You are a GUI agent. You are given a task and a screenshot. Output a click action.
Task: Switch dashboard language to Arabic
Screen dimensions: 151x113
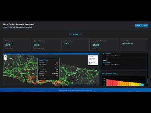point(145,26)
